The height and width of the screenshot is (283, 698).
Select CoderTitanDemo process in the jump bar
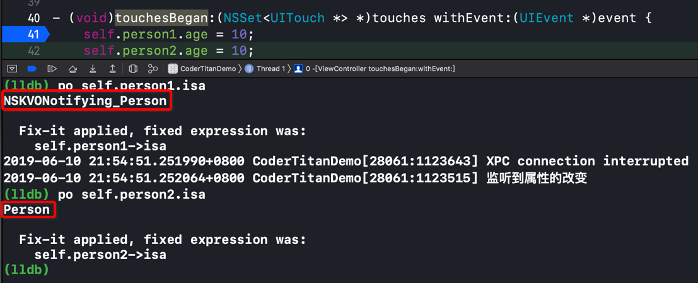point(208,69)
